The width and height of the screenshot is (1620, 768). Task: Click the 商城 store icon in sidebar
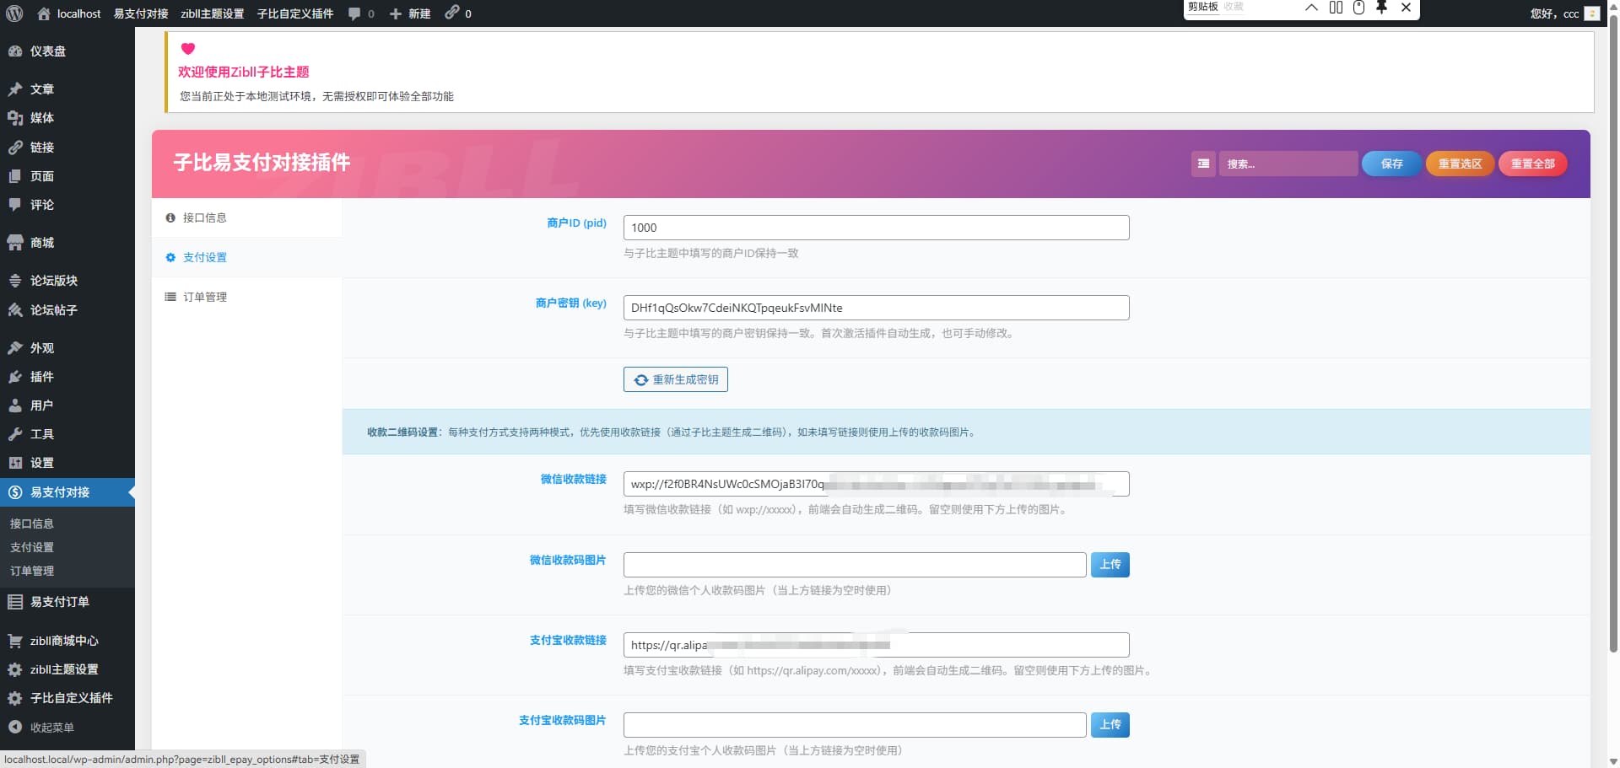click(15, 243)
